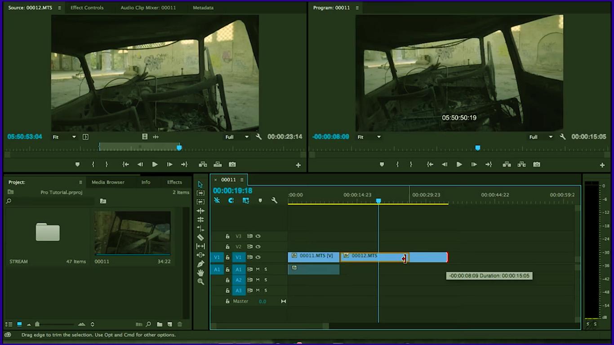The height and width of the screenshot is (345, 614).
Task: Select the Razor tool in the tools panel
Action: 200,238
